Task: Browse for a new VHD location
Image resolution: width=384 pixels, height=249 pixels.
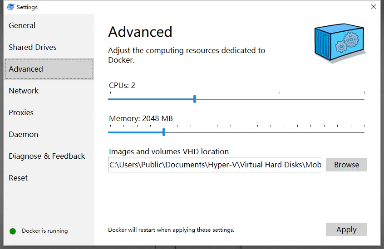Action: coord(346,165)
